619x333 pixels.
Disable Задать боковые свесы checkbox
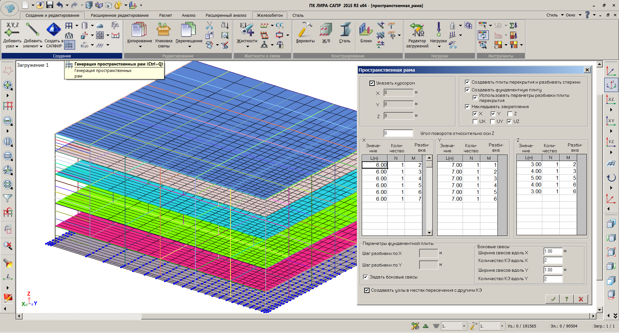[365, 277]
